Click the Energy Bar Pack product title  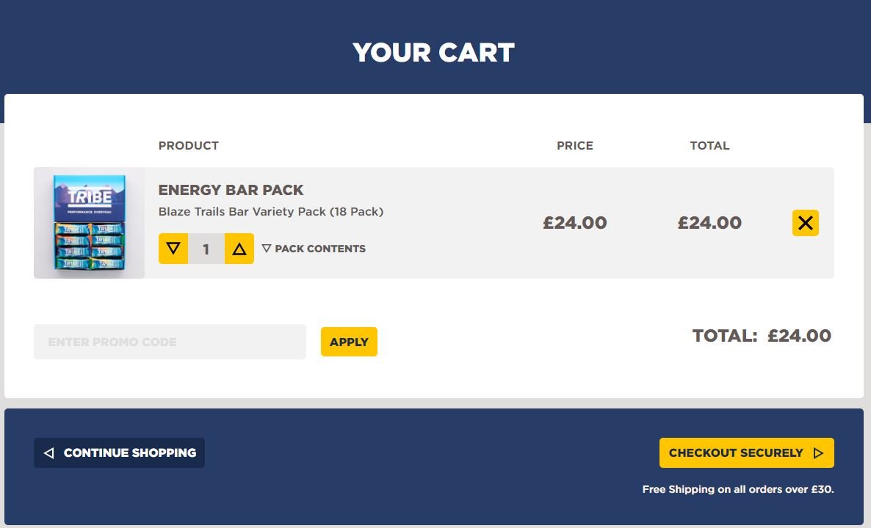(231, 190)
